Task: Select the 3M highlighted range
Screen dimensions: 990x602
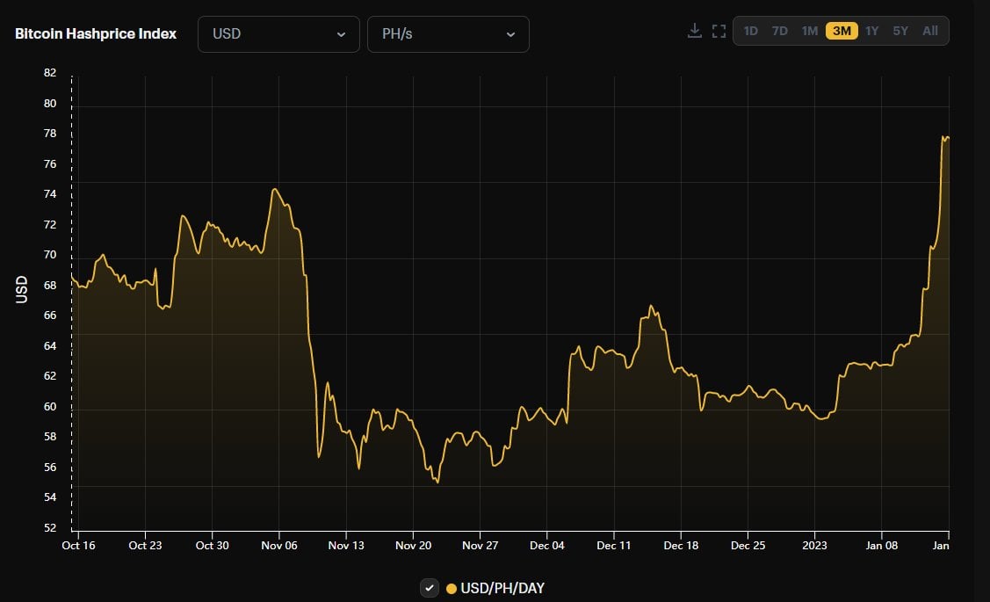Action: coord(842,31)
